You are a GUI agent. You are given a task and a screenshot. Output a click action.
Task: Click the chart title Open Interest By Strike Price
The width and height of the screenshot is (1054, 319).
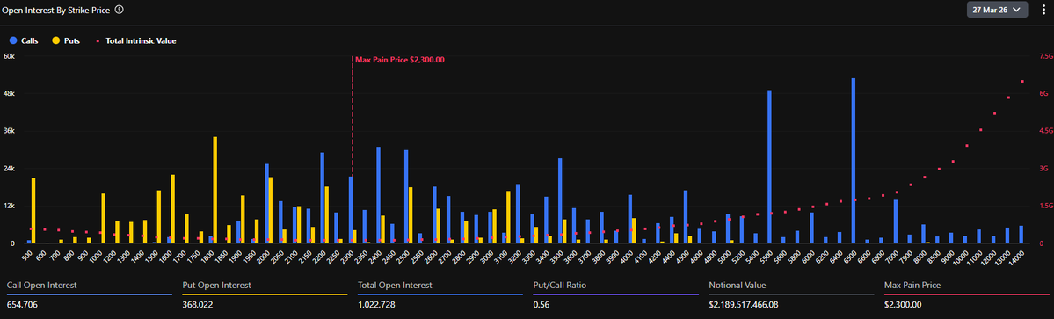55,10
